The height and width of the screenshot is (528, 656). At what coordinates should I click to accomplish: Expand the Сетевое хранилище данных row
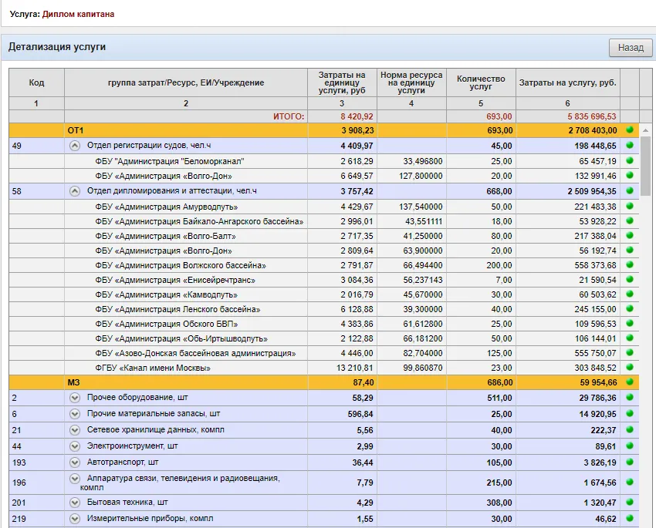pos(75,430)
